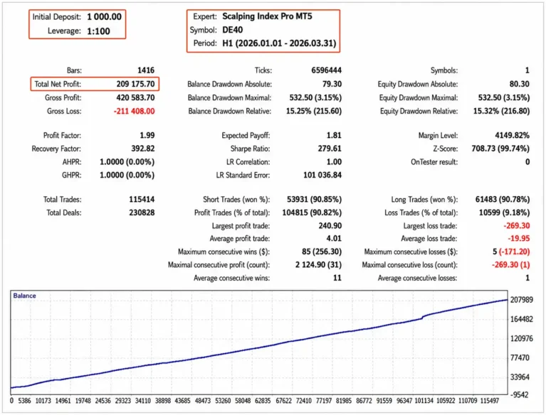Screen dimensions: 546x415
Task: Select Maximum consecutive wins value 85 (256.30)
Action: [322, 252]
